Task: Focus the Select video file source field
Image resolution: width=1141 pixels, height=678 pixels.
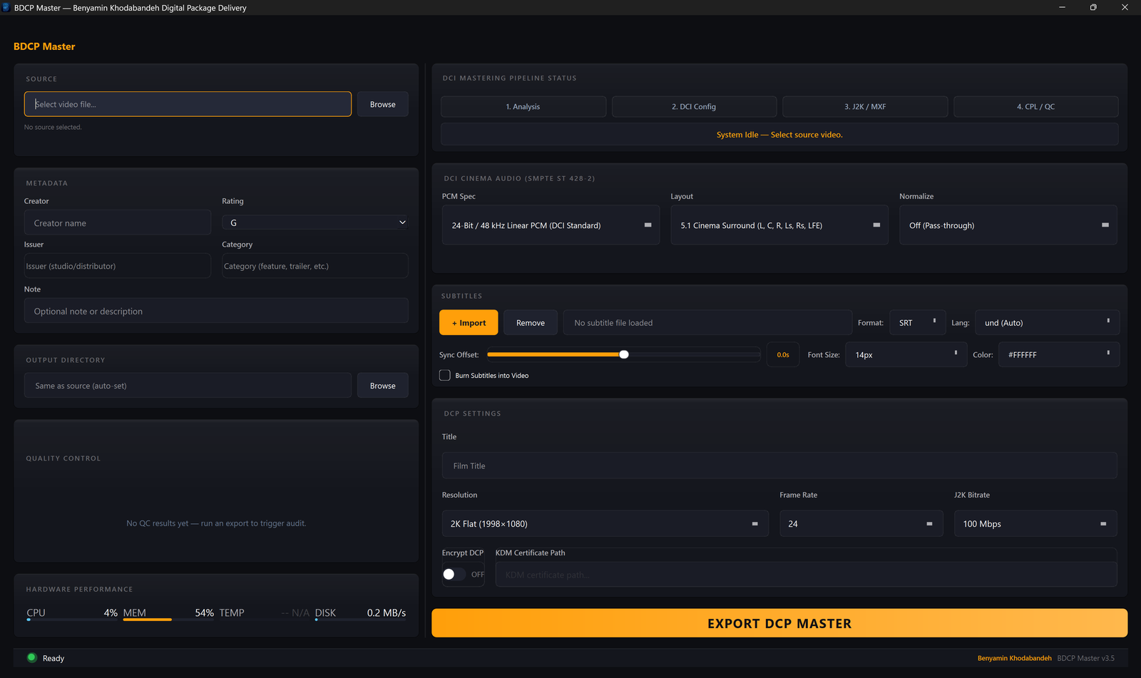Action: pyautogui.click(x=188, y=104)
